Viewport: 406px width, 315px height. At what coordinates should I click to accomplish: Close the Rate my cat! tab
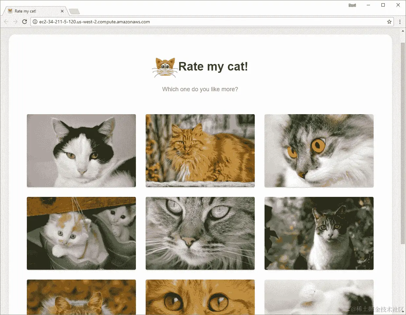click(x=62, y=11)
